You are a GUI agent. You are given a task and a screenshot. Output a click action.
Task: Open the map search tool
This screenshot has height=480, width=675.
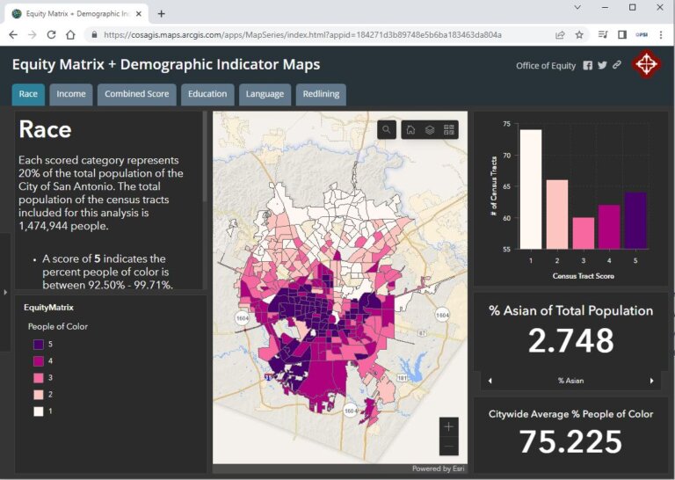387,130
